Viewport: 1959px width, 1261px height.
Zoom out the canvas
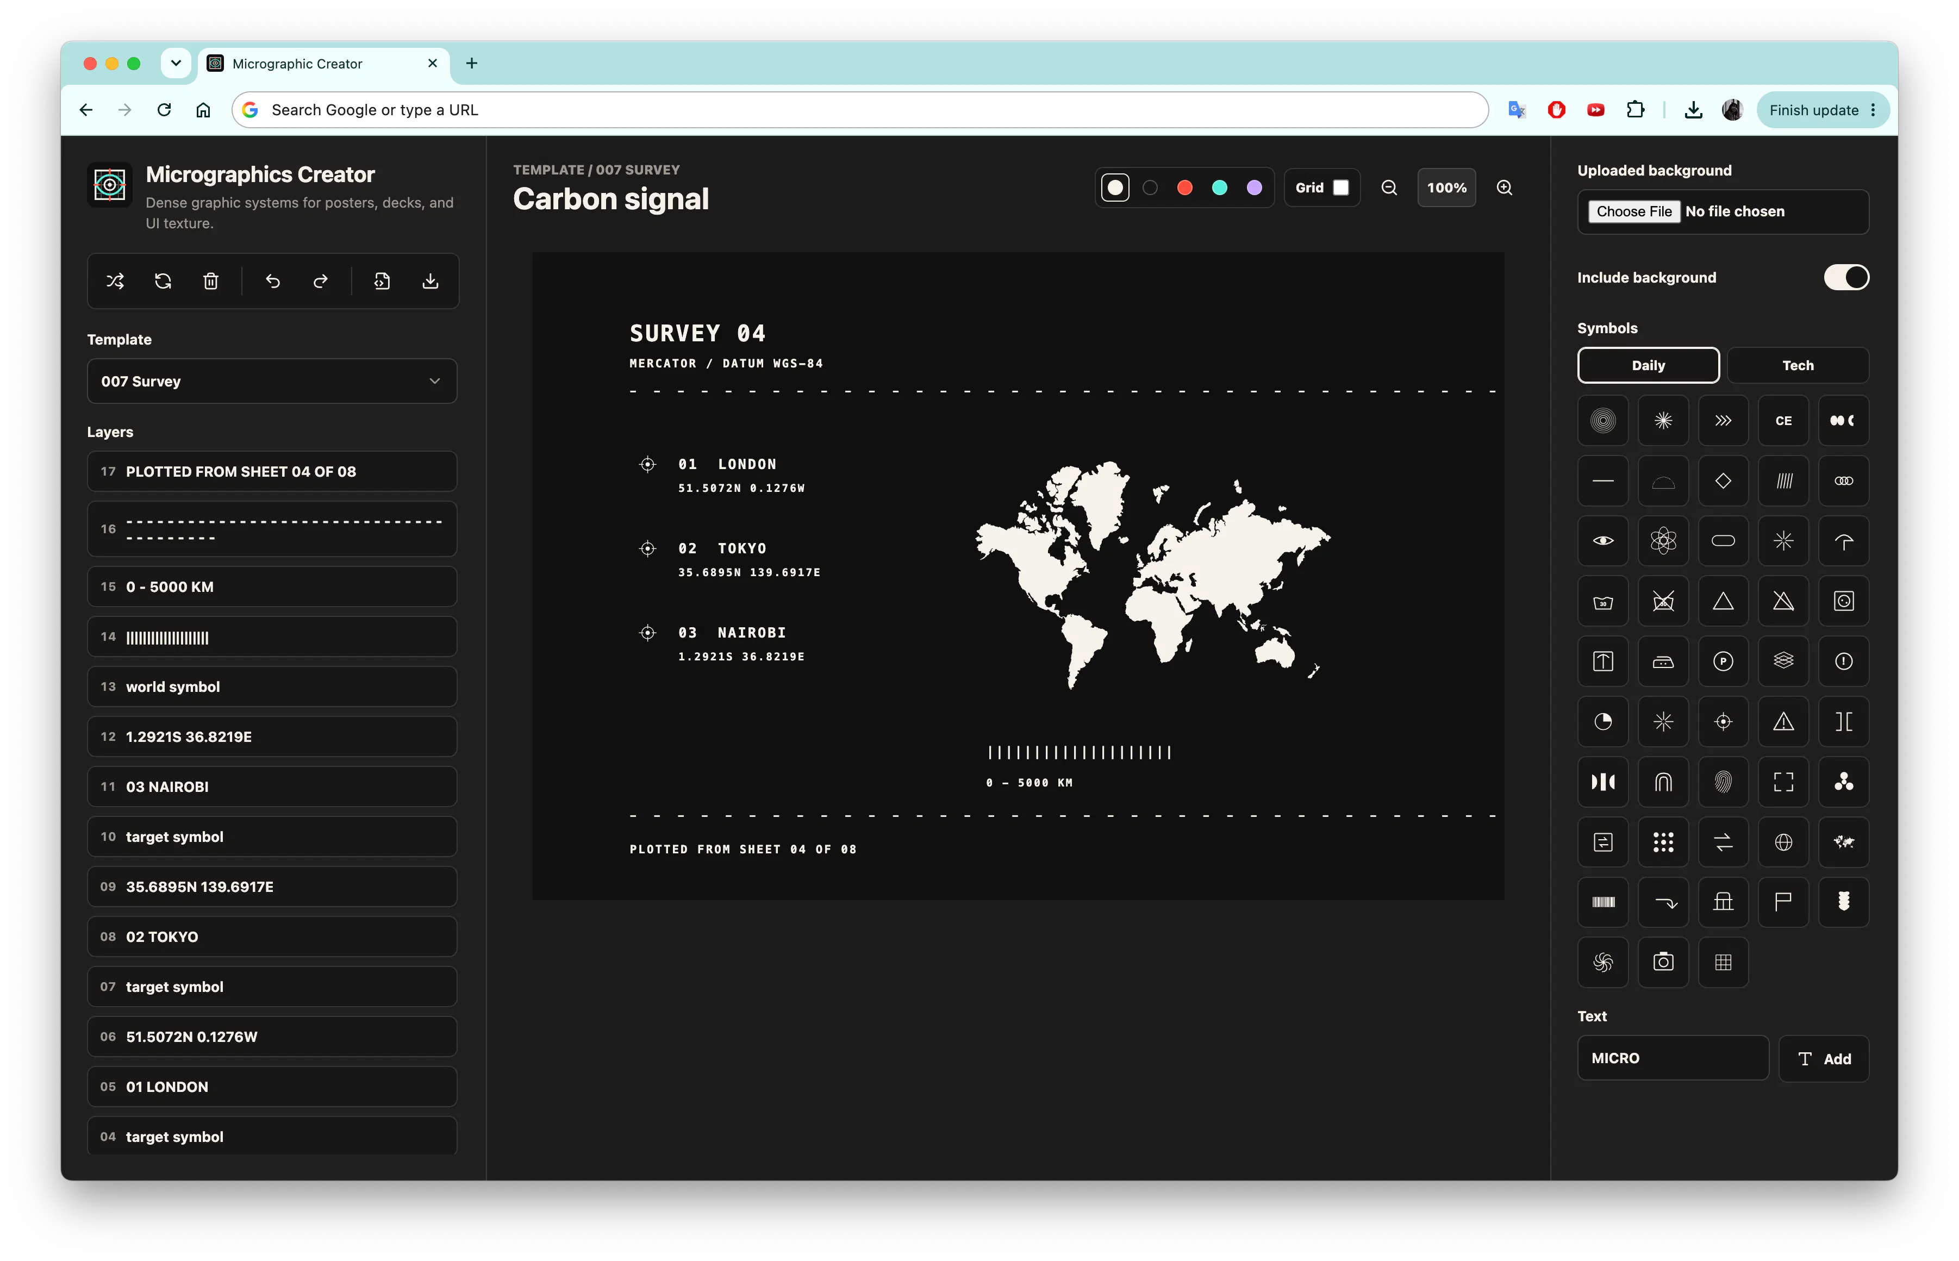[x=1389, y=188]
